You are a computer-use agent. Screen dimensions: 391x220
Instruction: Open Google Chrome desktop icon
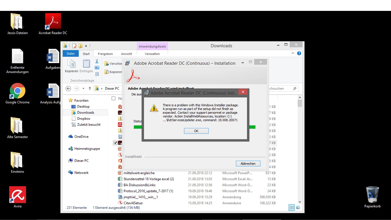(x=17, y=94)
